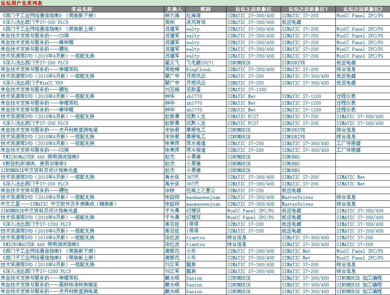Click SIMODRIVE in the 飞毛腿20271 row

pyautogui.click(x=293, y=62)
